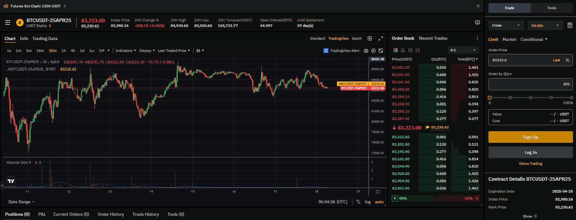Screen dimensions: 576x220
Task: Open the 10.00x leverage dropdown
Action: pyautogui.click(x=545, y=25)
